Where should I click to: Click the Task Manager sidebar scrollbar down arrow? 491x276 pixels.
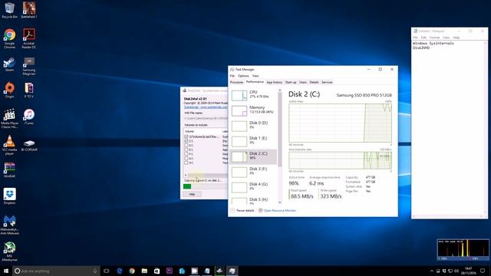point(280,202)
